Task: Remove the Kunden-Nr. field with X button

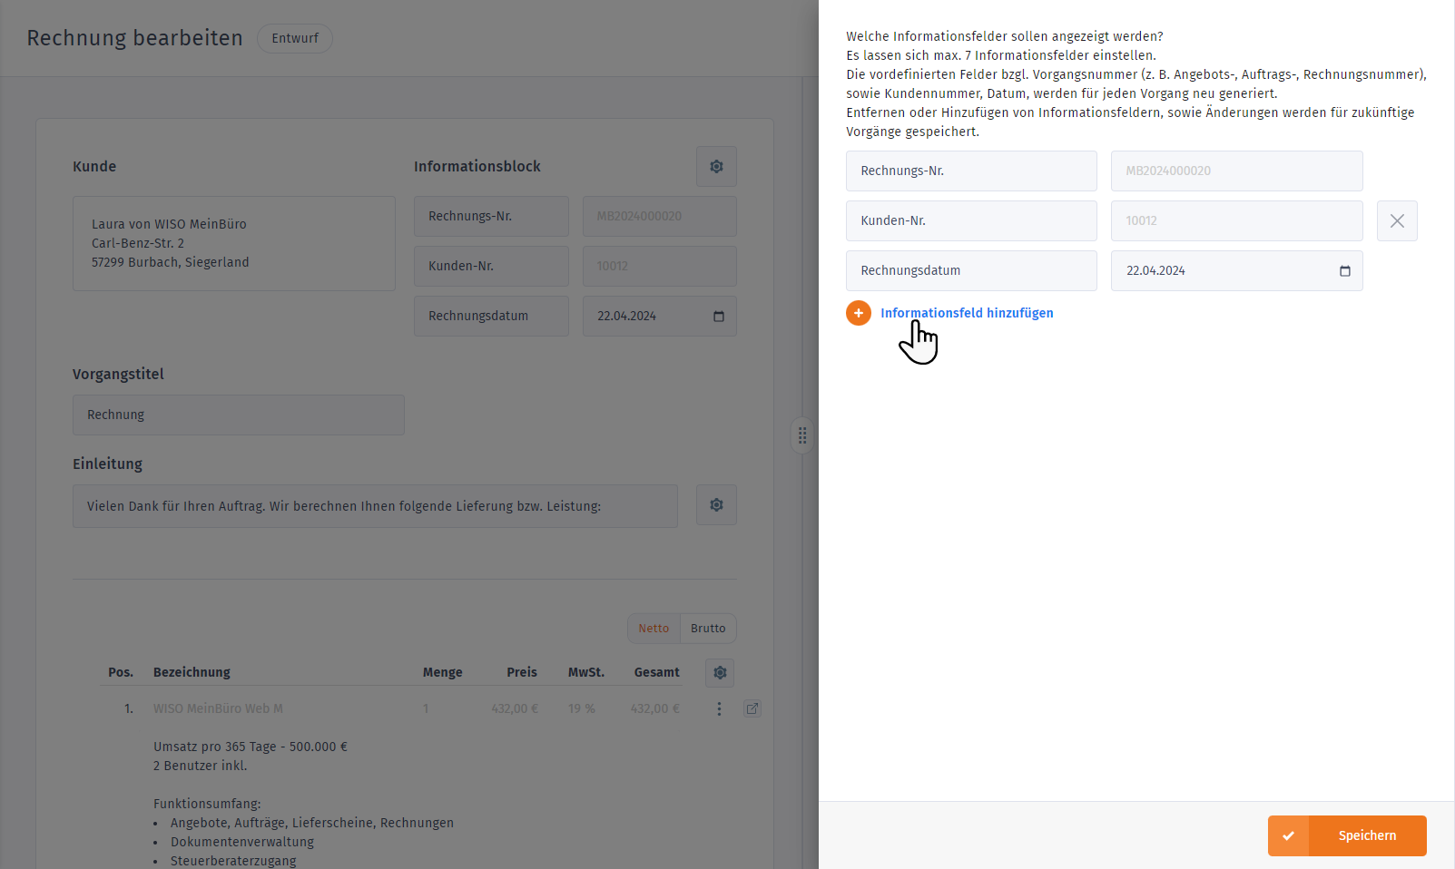Action: [1397, 220]
